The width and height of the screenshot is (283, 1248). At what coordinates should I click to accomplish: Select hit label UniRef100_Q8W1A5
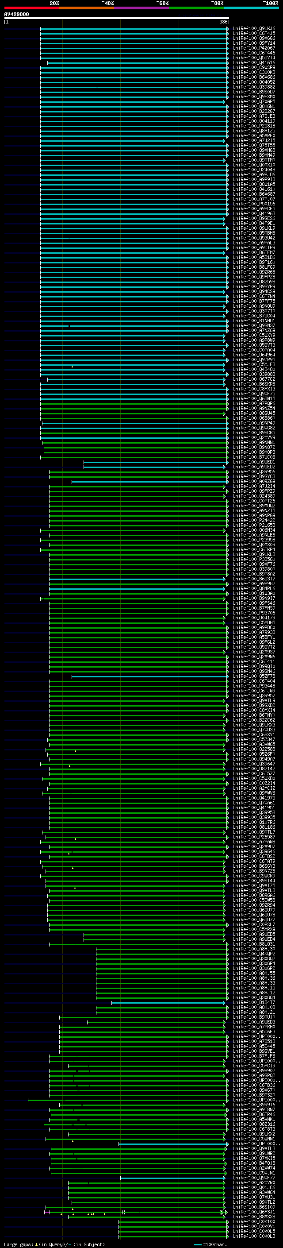254,185
